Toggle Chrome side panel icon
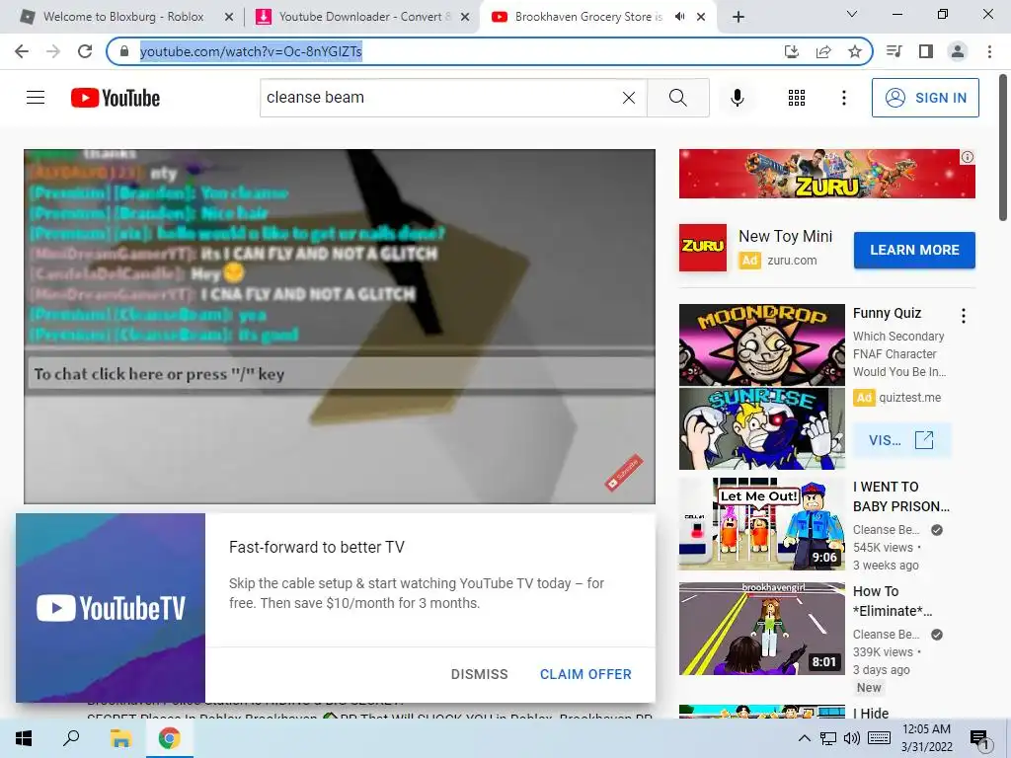This screenshot has height=758, width=1011. (x=926, y=51)
